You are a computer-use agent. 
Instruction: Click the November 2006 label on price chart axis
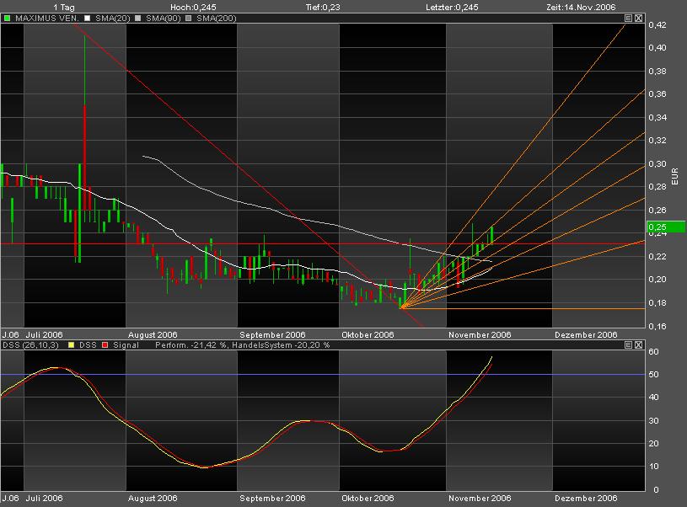coord(480,334)
